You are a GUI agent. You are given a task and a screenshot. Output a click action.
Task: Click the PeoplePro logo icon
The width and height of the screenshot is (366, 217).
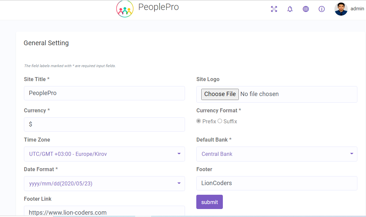pos(125,9)
